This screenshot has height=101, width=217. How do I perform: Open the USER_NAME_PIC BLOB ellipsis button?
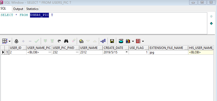(50, 52)
